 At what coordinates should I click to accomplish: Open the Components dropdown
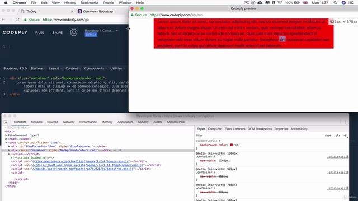coord(95,68)
